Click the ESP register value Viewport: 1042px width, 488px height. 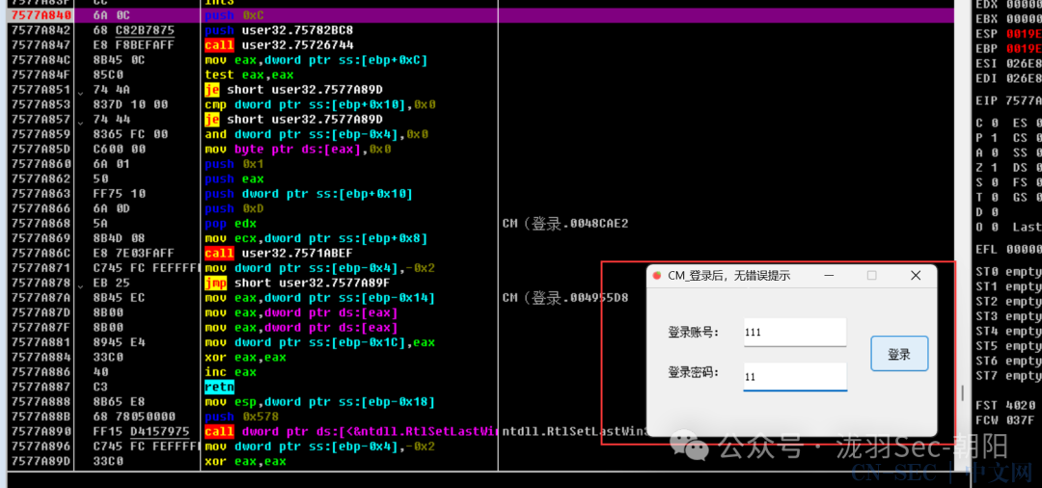tap(1024, 34)
